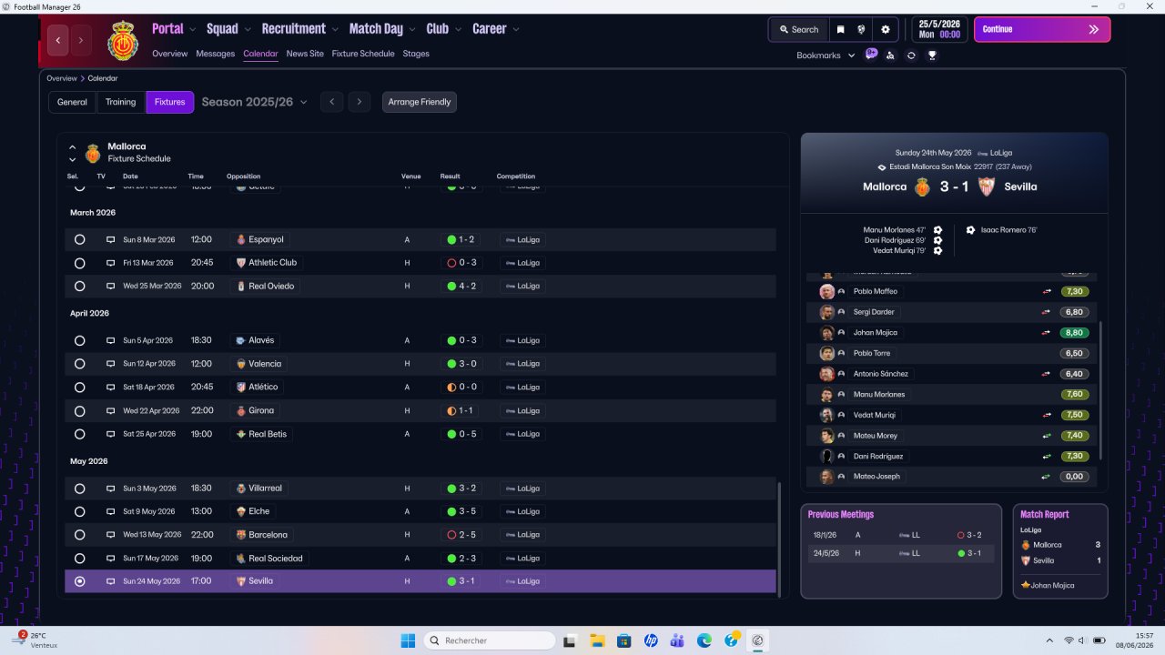Click the Barcelona club badge

[x=240, y=535]
